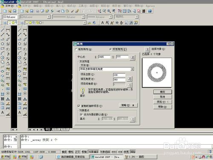Click the Edit Text icon
Image resolution: width=213 pixels, height=160 pixels.
[x=112, y=23]
